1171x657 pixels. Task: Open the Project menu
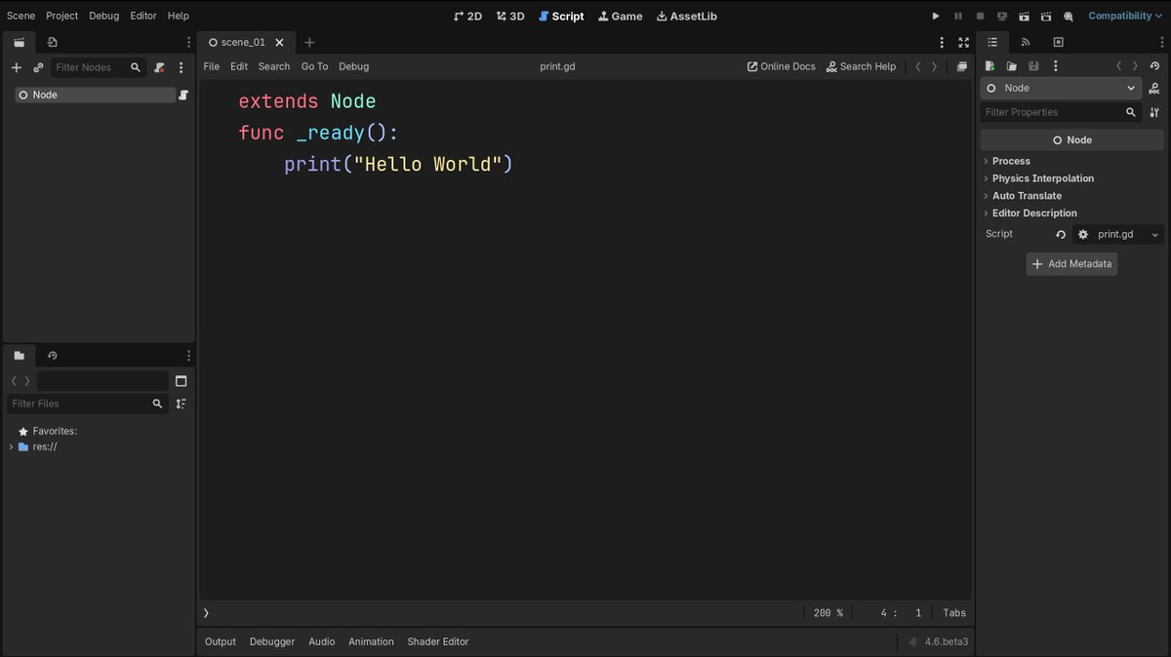[x=61, y=16]
